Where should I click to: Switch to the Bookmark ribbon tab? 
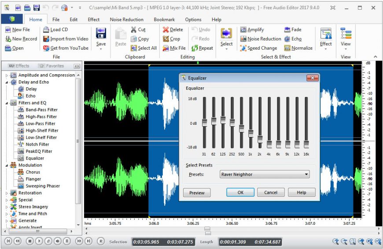(164, 19)
